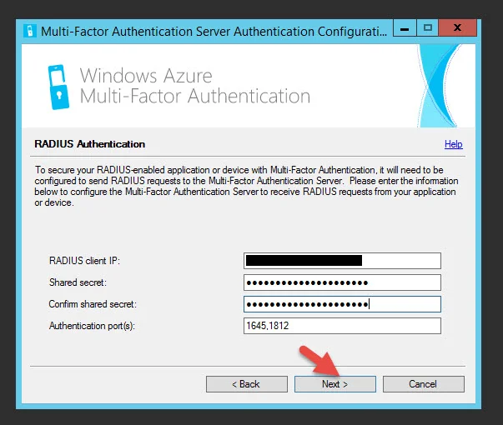The height and width of the screenshot is (425, 503).
Task: Open the Help link
Action: click(x=453, y=144)
